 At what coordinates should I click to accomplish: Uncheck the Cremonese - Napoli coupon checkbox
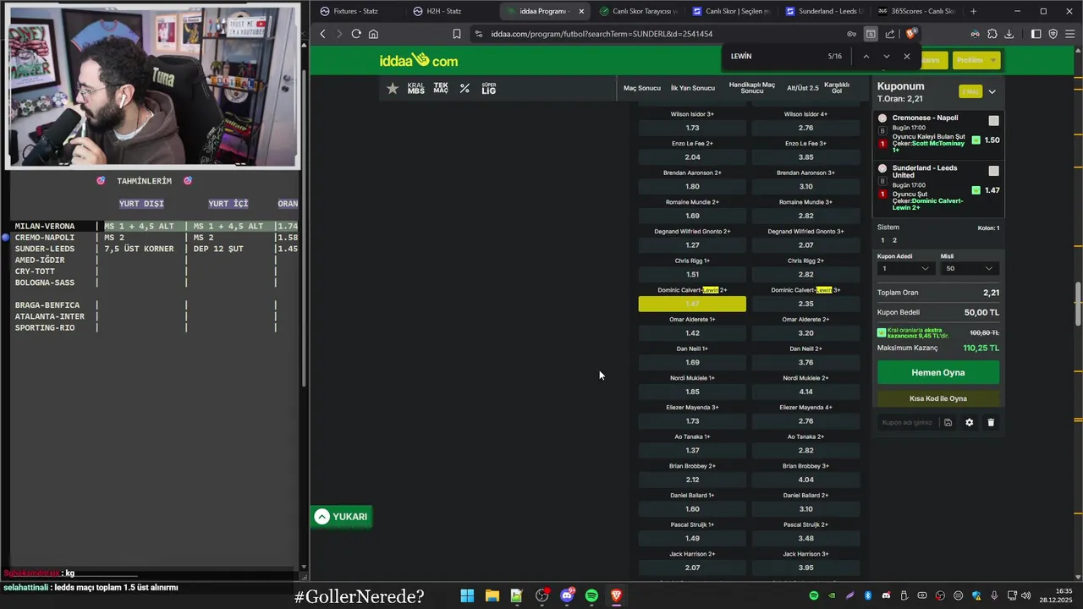(x=993, y=121)
